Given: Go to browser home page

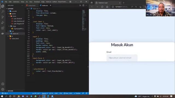Looking at the screenshot, I should (x=107, y=7).
